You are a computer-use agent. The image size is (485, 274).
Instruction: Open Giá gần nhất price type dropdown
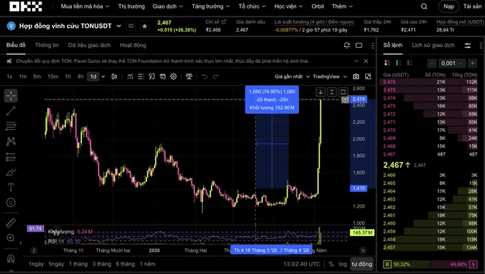coord(292,76)
